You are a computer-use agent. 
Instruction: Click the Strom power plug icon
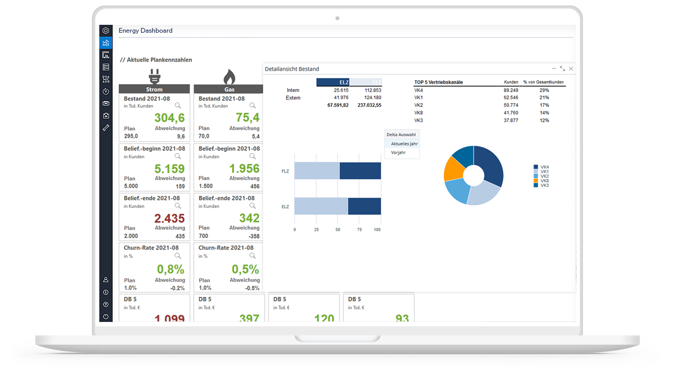pos(154,77)
